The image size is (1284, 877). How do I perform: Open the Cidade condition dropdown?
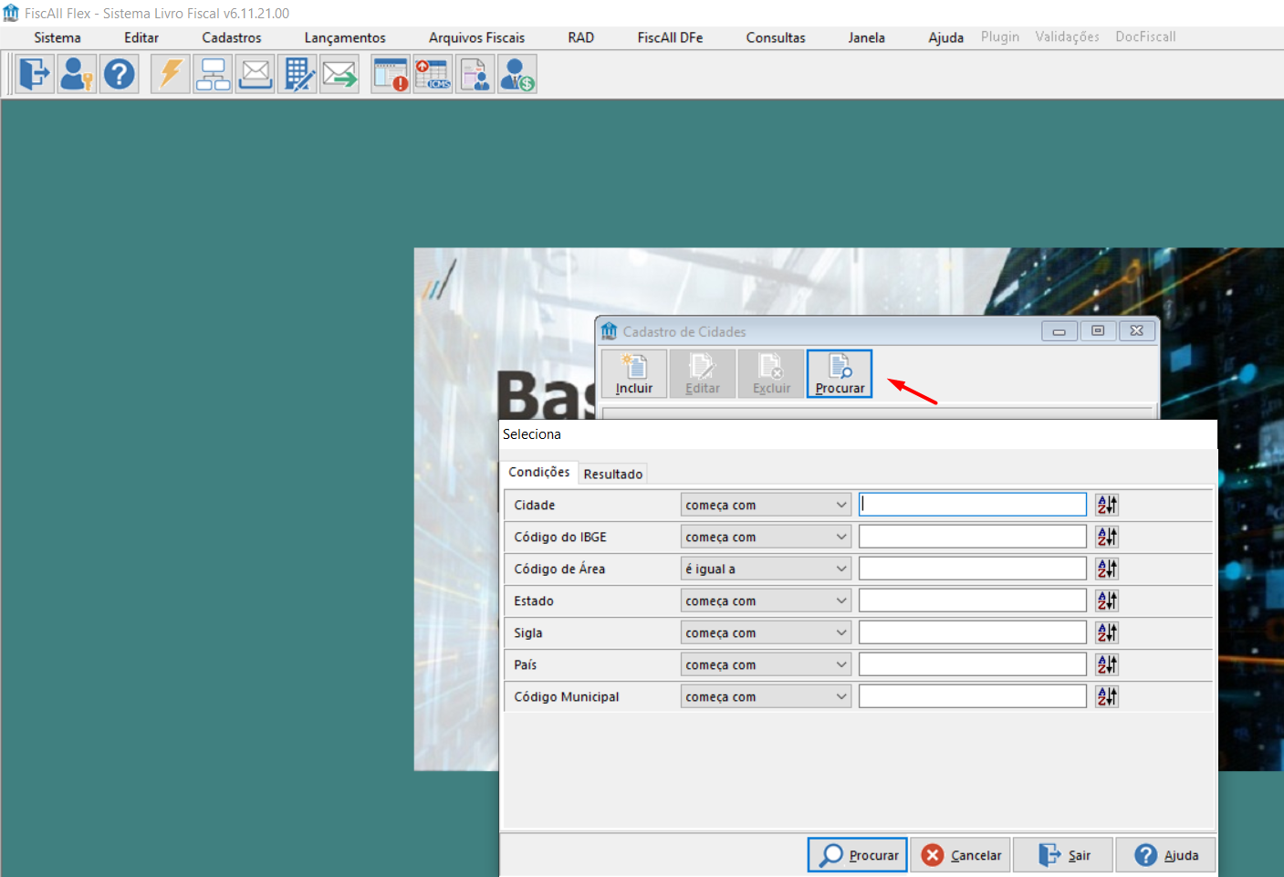pos(766,505)
